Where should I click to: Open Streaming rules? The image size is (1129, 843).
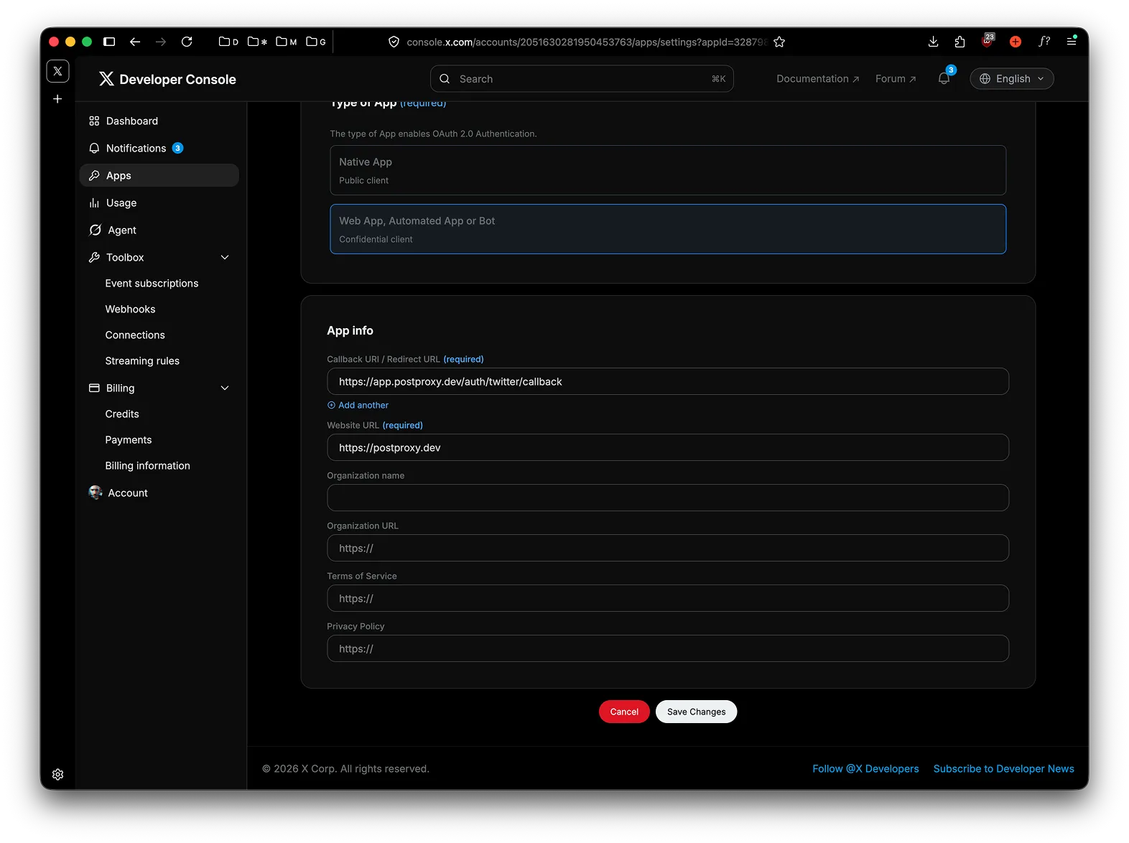tap(142, 360)
